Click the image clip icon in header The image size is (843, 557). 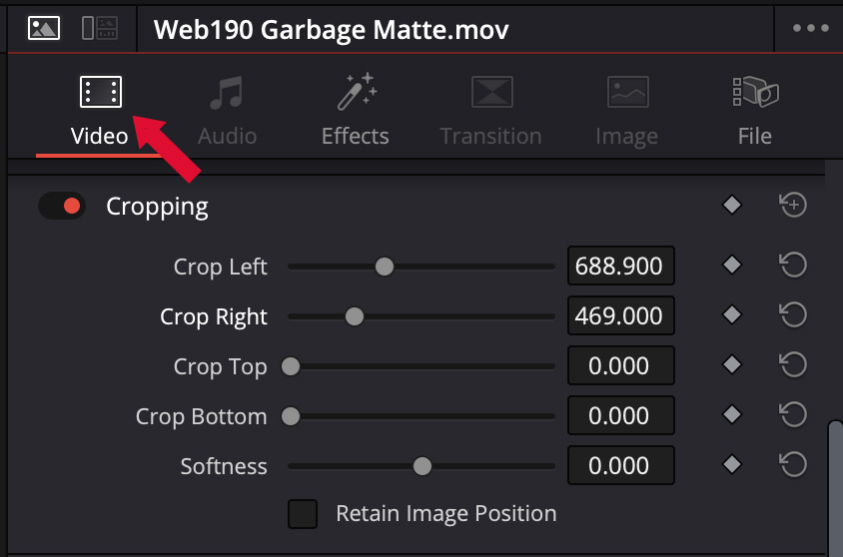pos(43,28)
